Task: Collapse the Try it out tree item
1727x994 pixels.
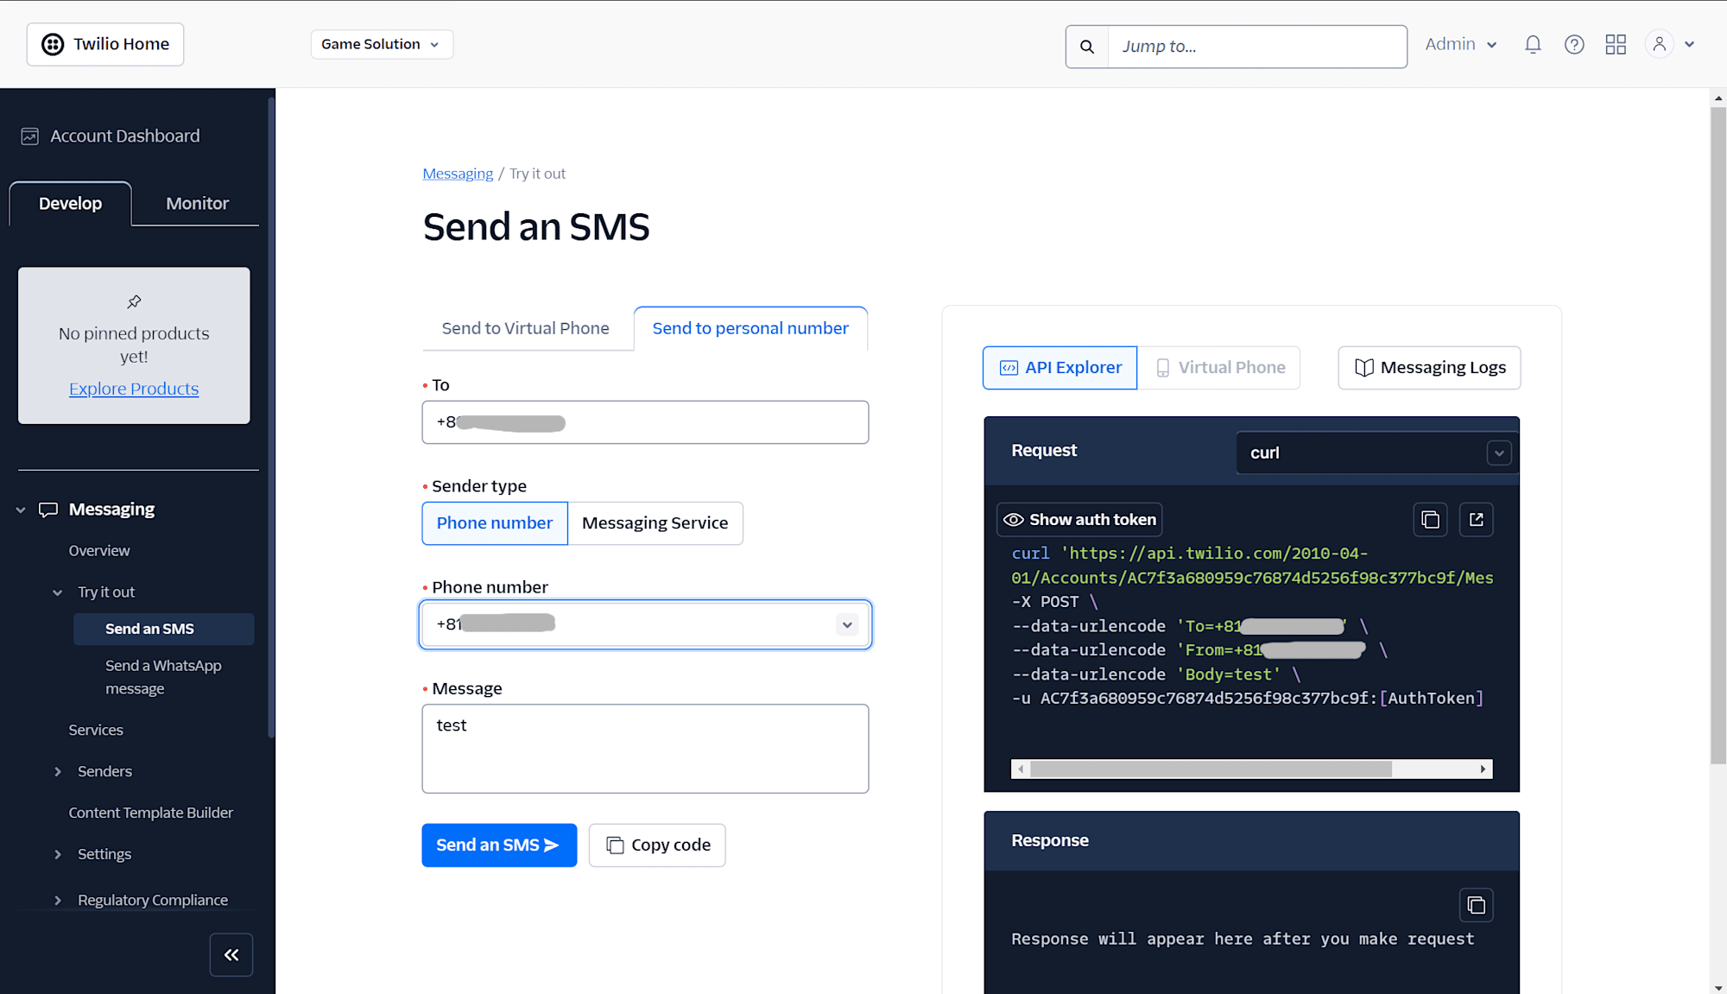Action: [58, 592]
